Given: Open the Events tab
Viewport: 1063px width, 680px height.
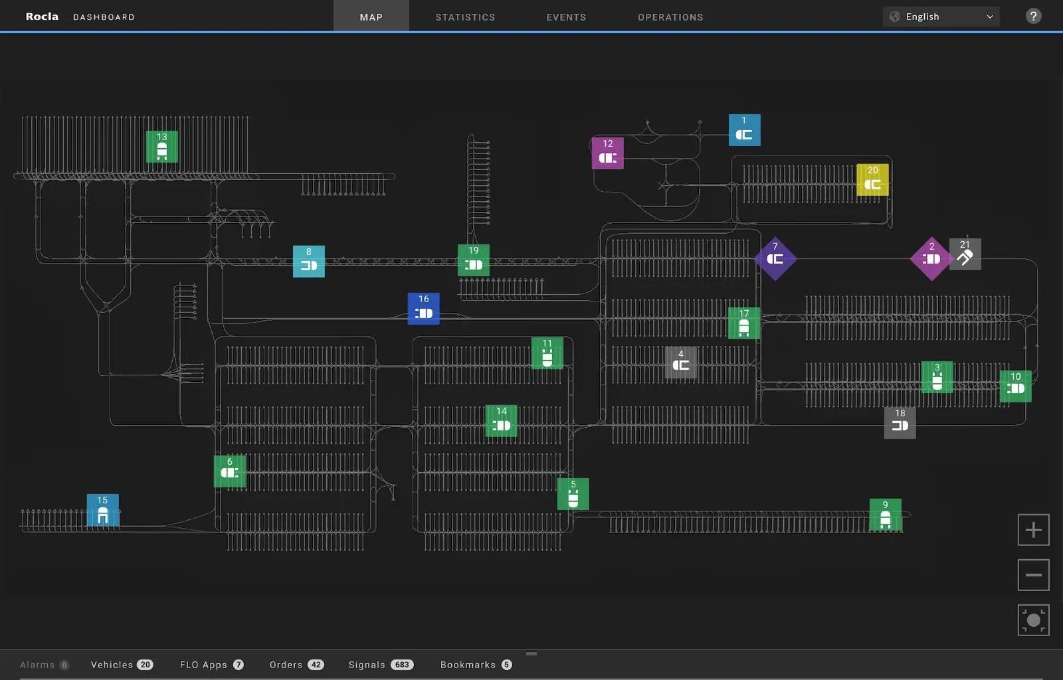Looking at the screenshot, I should point(567,17).
